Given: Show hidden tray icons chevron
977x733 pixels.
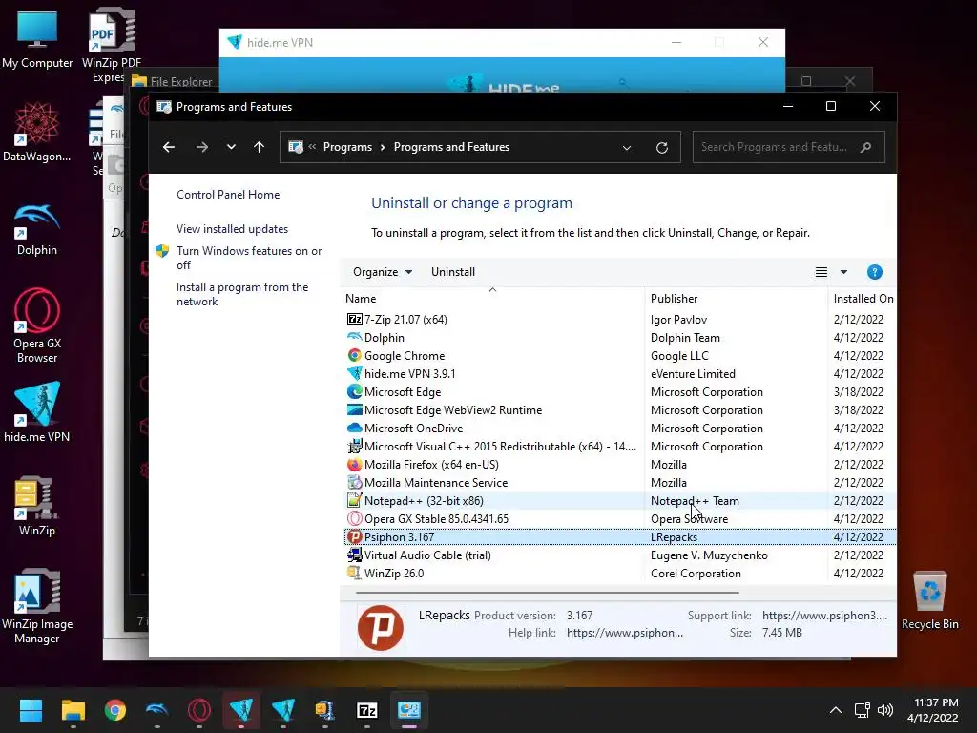Looking at the screenshot, I should pos(836,710).
